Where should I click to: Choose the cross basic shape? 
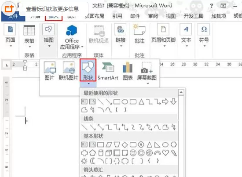point(84,153)
